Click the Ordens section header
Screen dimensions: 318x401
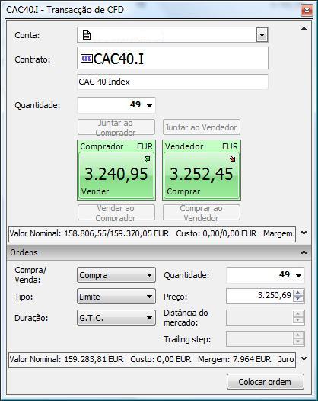[159, 252]
